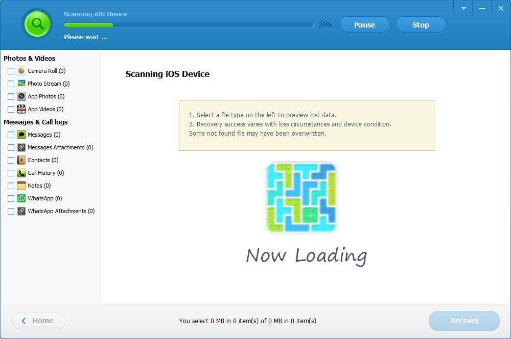Click the Messages & Call logs header
This screenshot has width=511, height=339.
pyautogui.click(x=35, y=122)
